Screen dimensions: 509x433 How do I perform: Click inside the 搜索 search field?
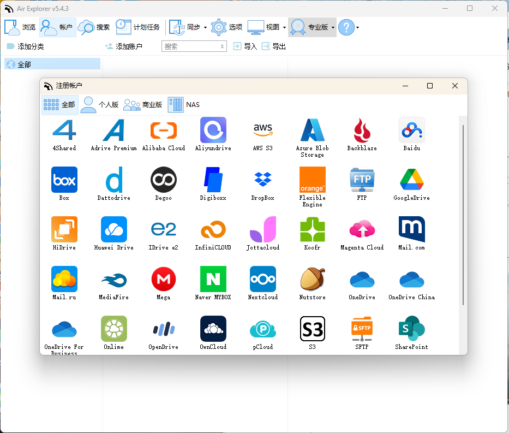point(191,46)
